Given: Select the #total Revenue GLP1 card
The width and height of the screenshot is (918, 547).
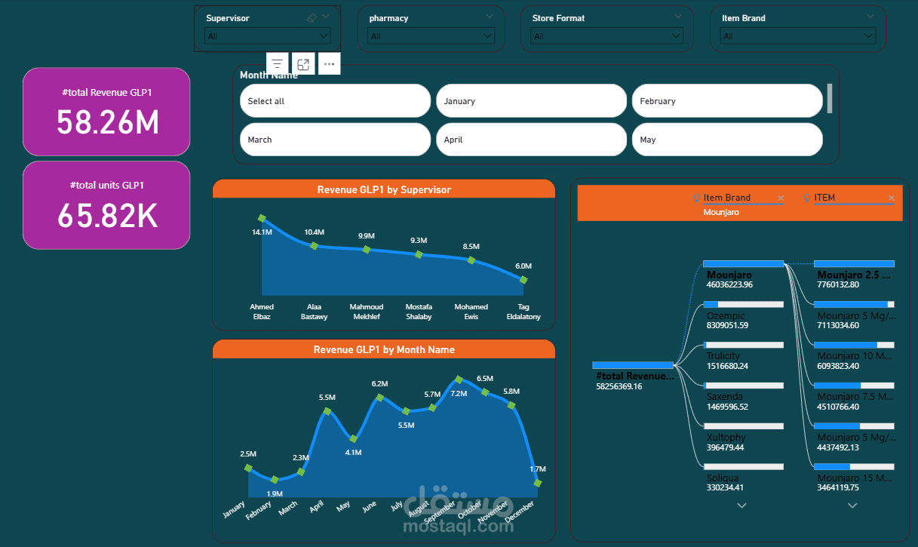Looking at the screenshot, I should pos(106,112).
